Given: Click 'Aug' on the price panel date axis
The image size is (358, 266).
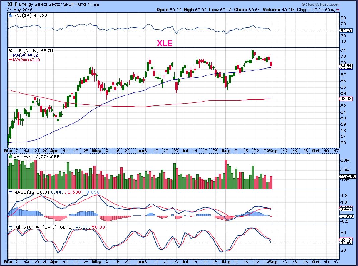Looking at the screenshot, I should click(x=226, y=151).
